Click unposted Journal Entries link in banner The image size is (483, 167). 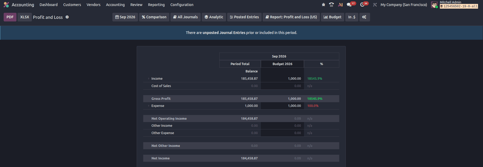click(x=224, y=33)
